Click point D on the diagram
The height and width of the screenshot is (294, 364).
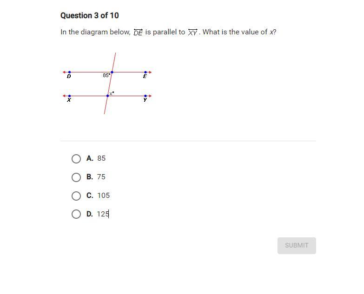(69, 72)
